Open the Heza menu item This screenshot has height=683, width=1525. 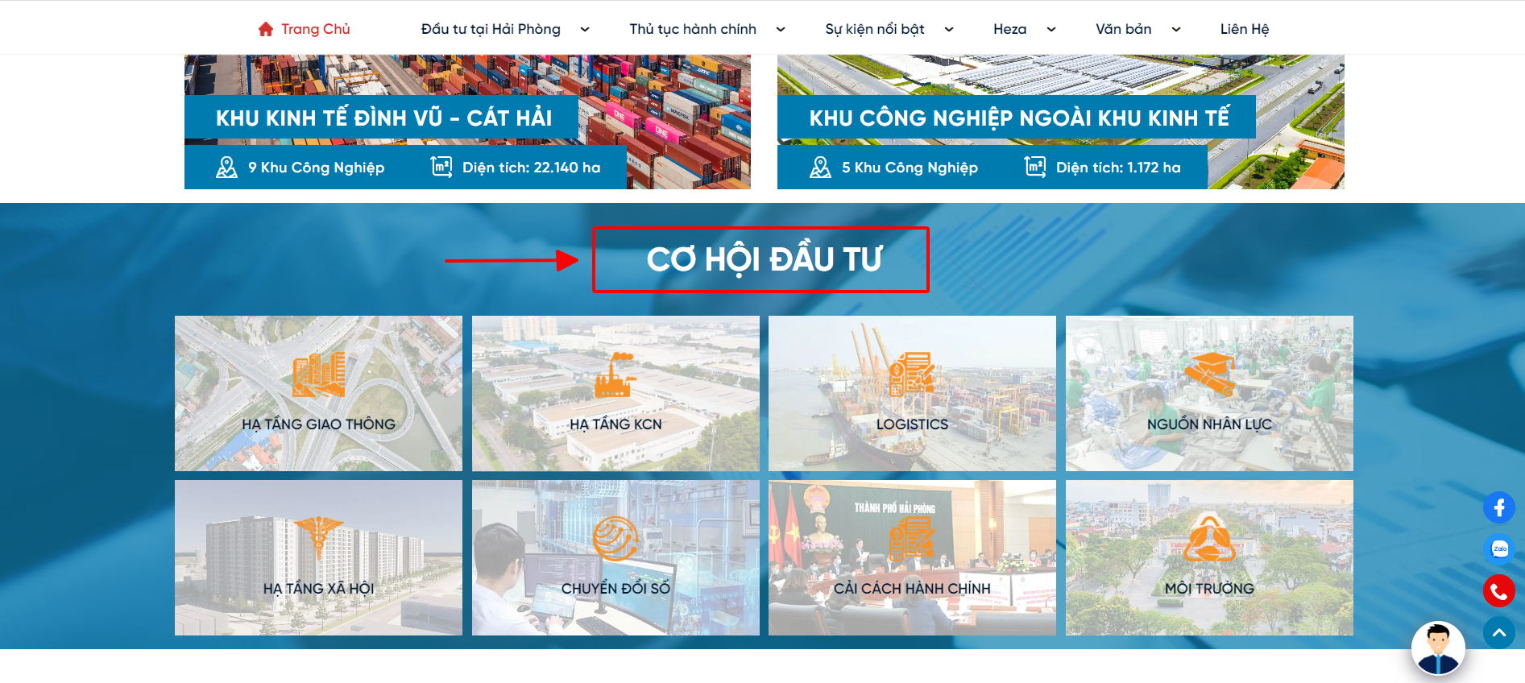click(x=1009, y=30)
